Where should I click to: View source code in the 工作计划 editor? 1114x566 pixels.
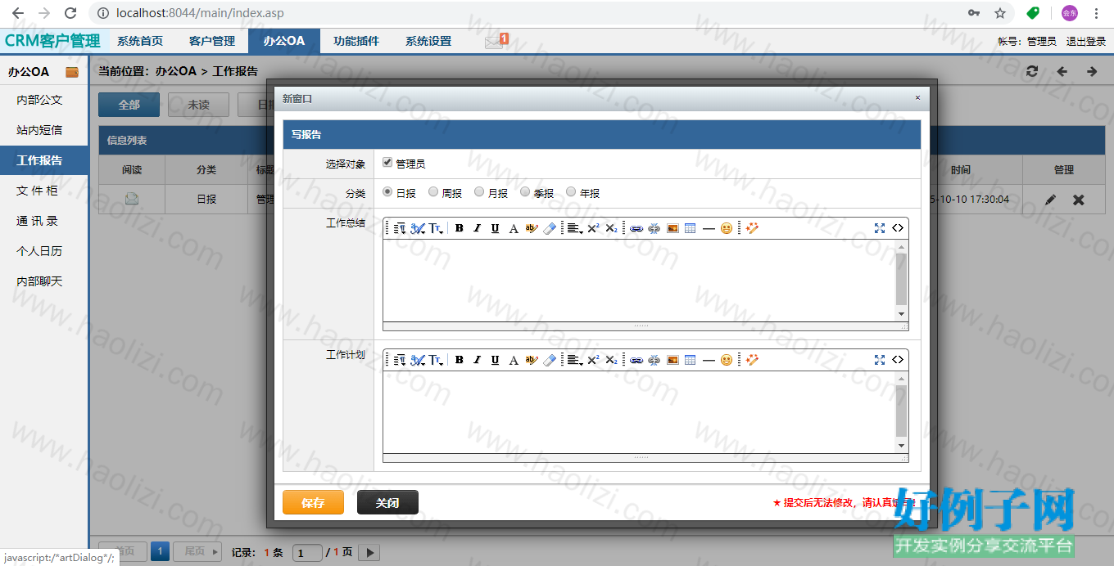pos(898,360)
